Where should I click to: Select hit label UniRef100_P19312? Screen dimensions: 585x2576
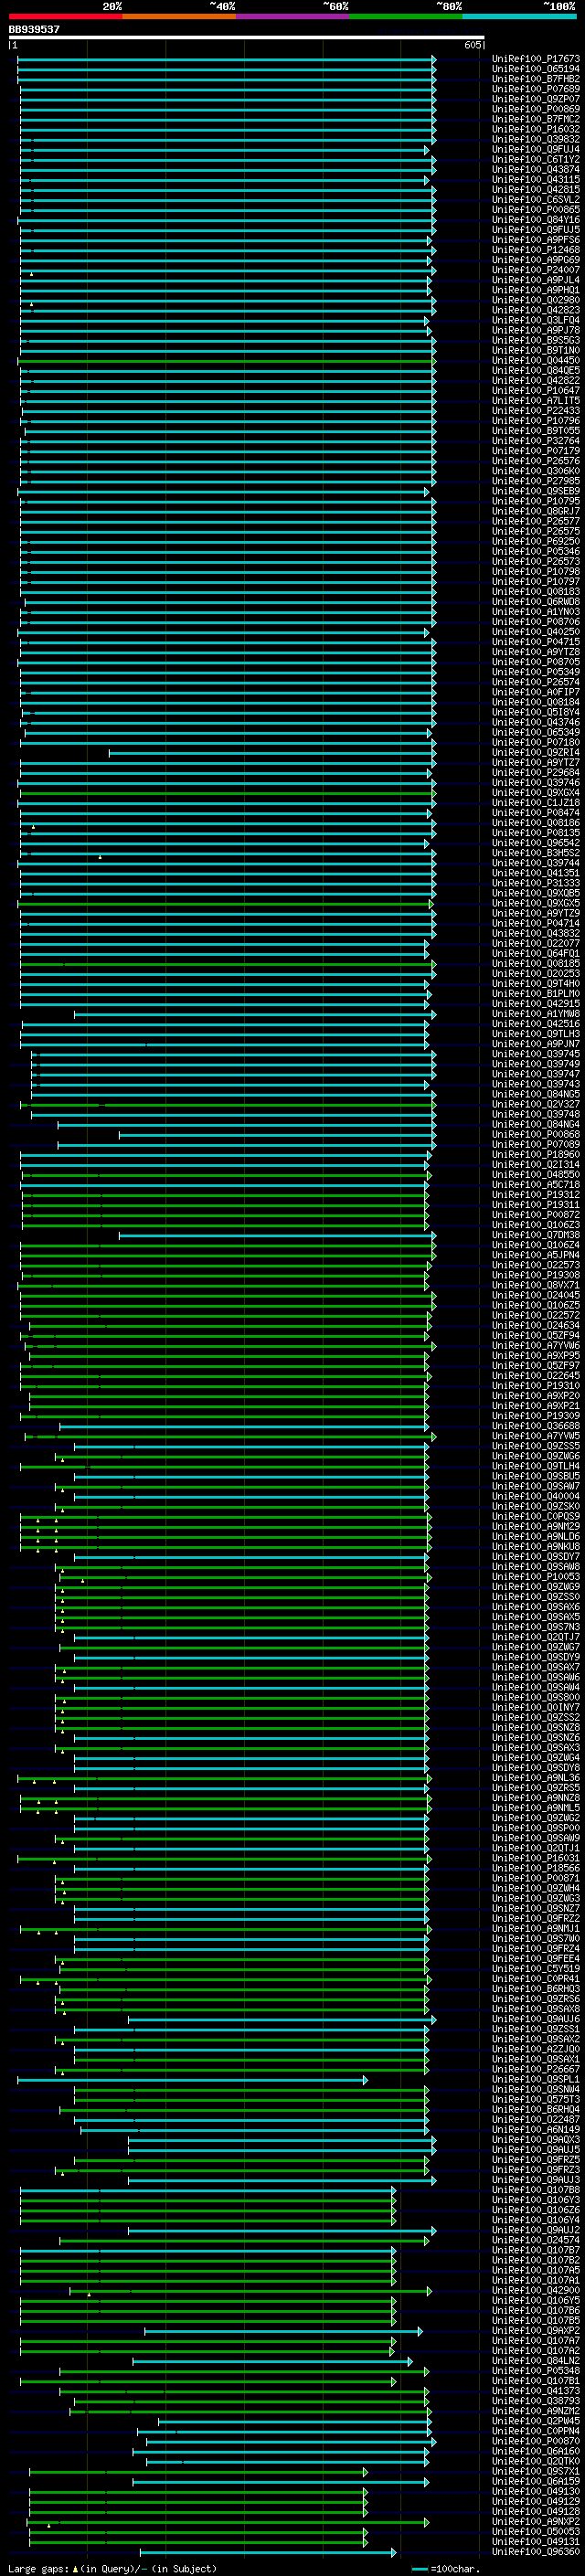[x=536, y=1194]
